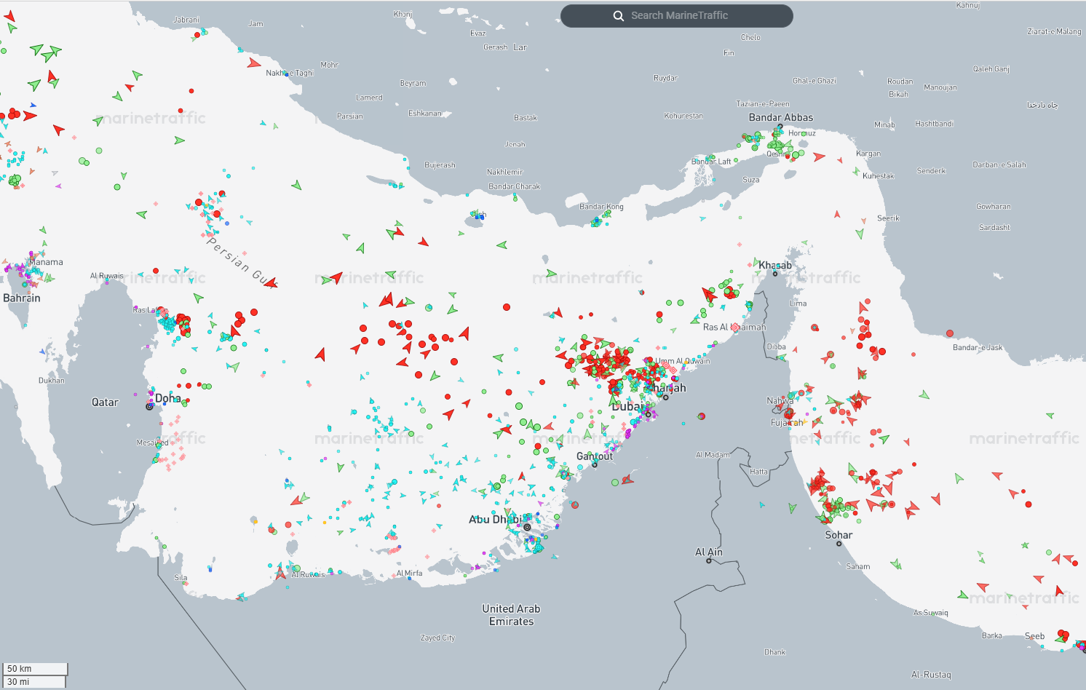The image size is (1086, 690).
Task: Click the Dukhan town label
Action: [52, 381]
